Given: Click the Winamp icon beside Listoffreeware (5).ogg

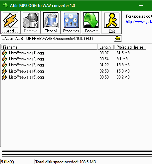Looking at the screenshot, I should 4,77.
